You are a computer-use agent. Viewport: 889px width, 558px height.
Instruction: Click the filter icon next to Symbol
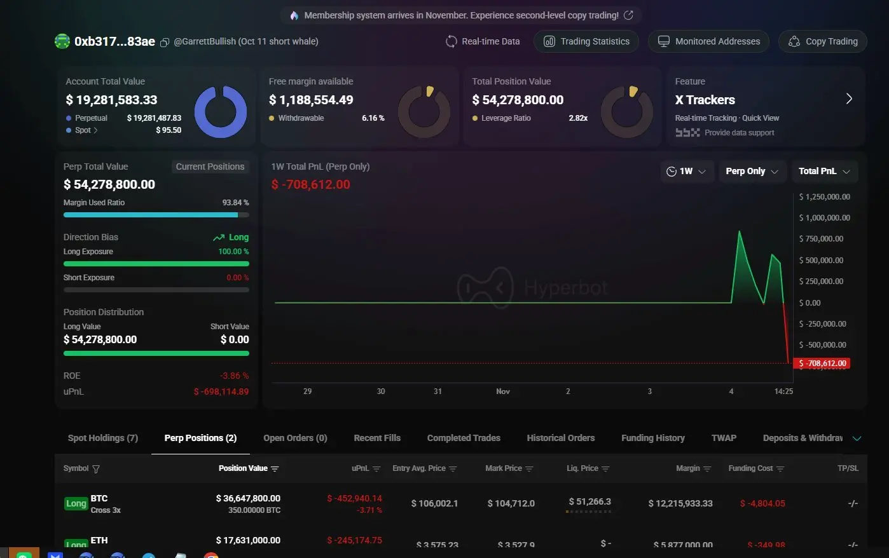point(96,469)
